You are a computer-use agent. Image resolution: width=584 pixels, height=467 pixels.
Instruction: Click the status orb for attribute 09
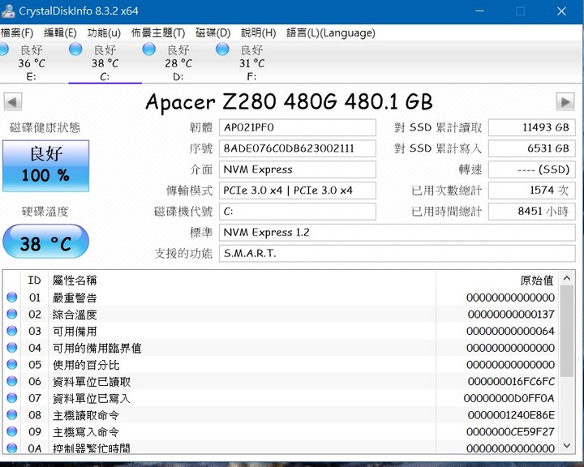(12, 432)
